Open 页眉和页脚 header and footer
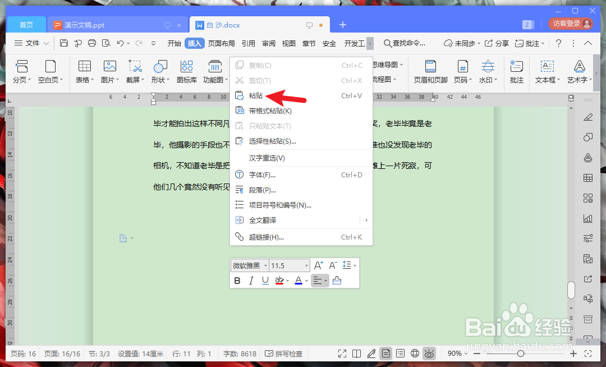The image size is (606, 367). pos(430,72)
